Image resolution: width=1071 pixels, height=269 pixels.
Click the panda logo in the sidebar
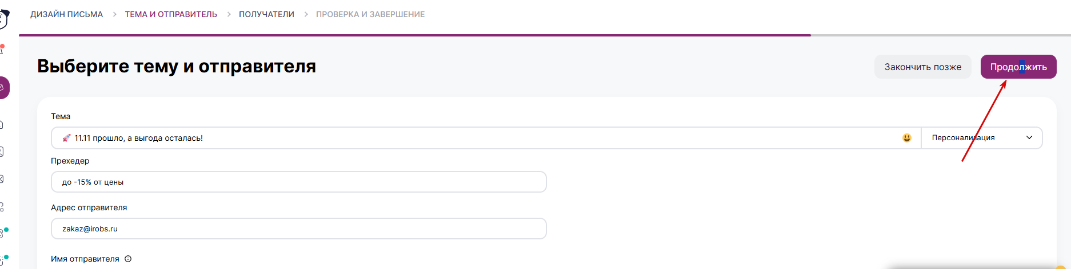(x=3, y=18)
